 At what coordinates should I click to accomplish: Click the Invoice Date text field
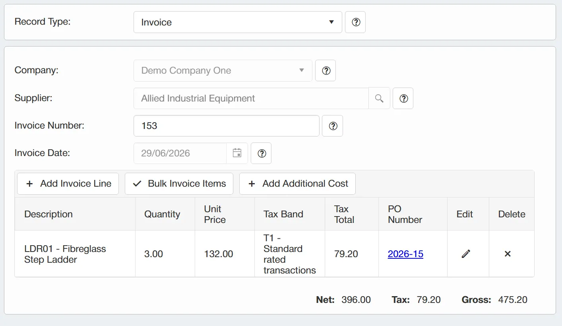click(180, 153)
